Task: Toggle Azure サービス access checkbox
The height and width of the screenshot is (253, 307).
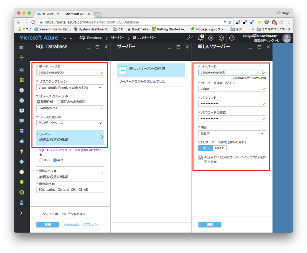Action: click(201, 158)
